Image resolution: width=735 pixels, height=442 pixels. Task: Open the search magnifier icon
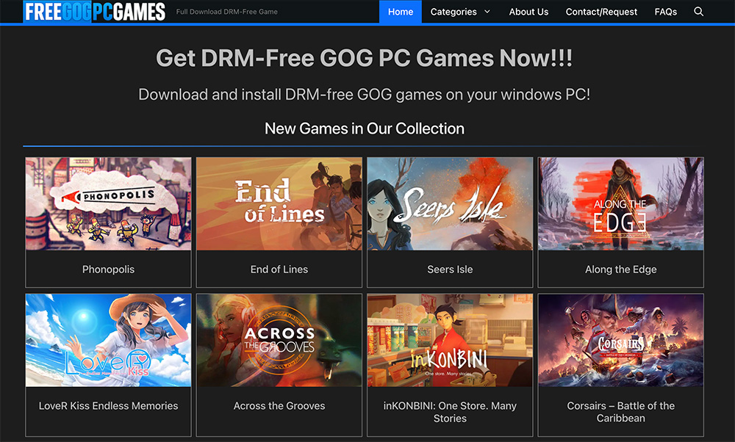698,12
